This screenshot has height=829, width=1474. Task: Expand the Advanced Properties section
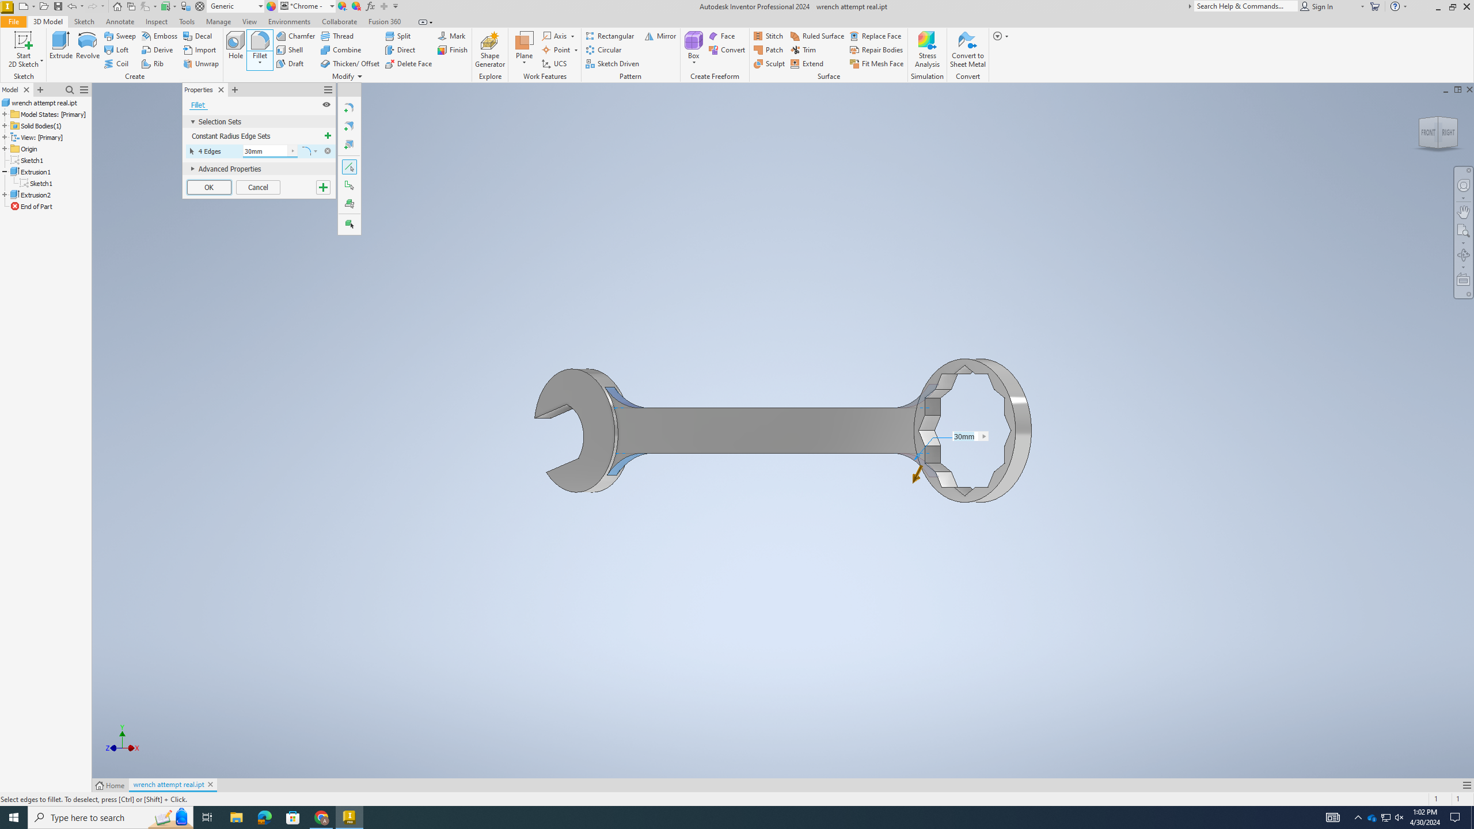193,169
